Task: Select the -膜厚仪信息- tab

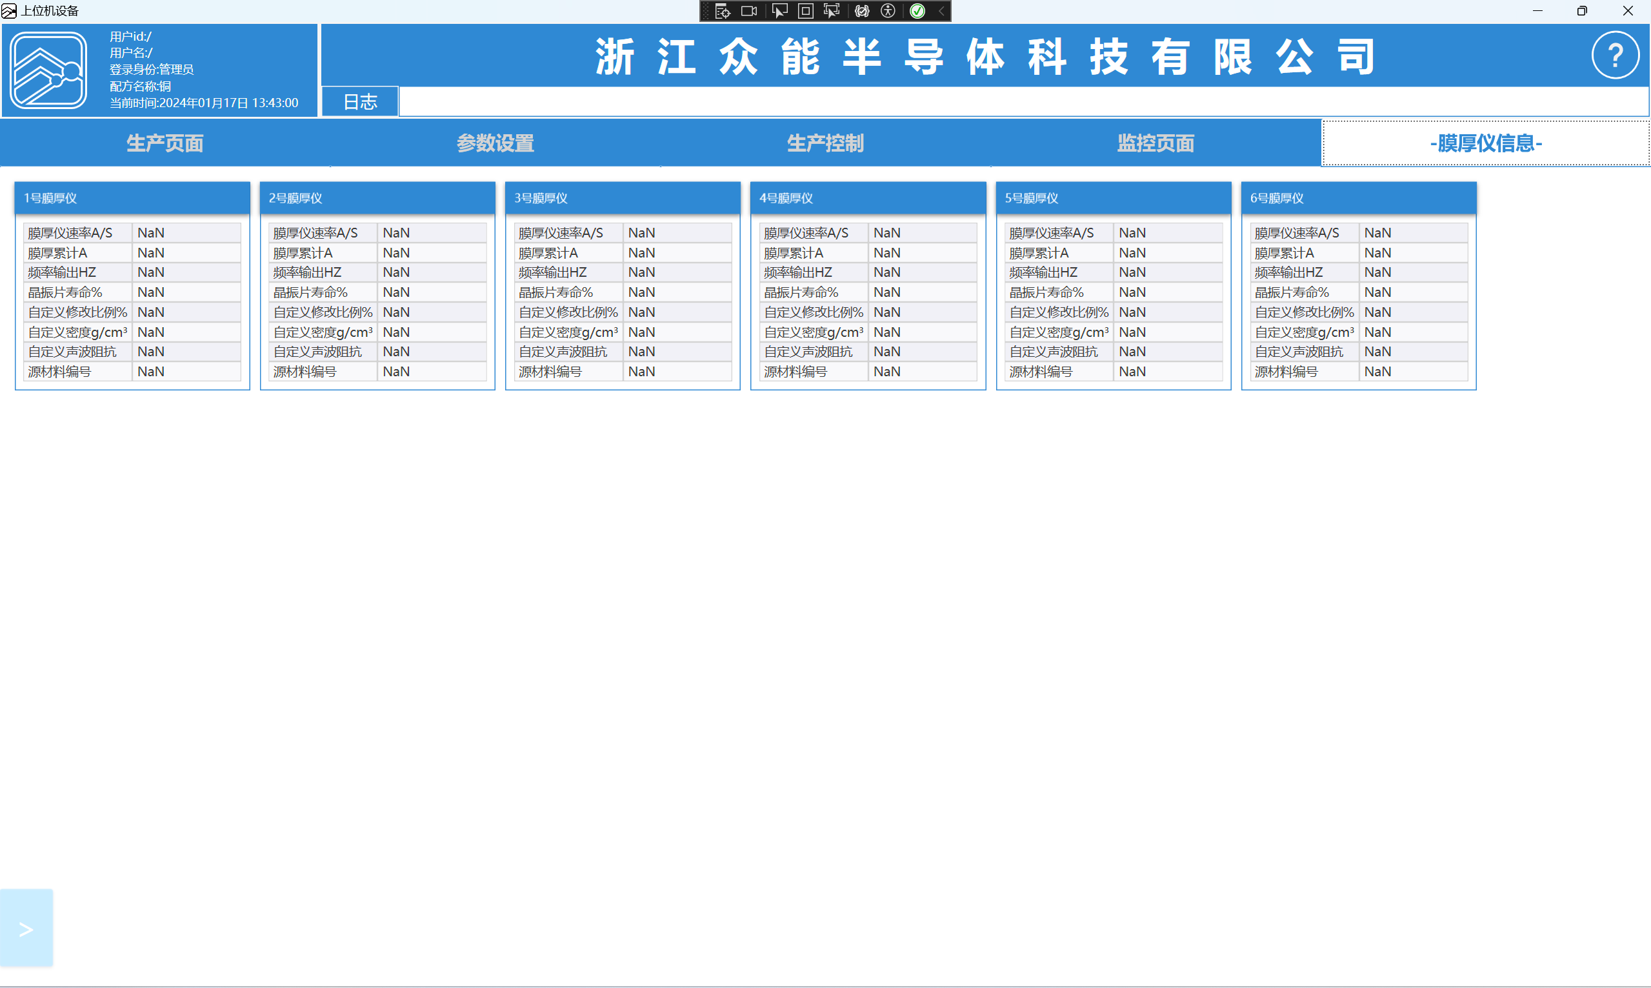Action: click(1486, 143)
